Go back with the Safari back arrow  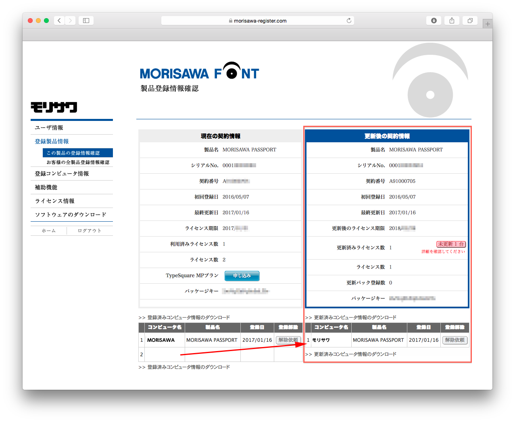pyautogui.click(x=59, y=21)
